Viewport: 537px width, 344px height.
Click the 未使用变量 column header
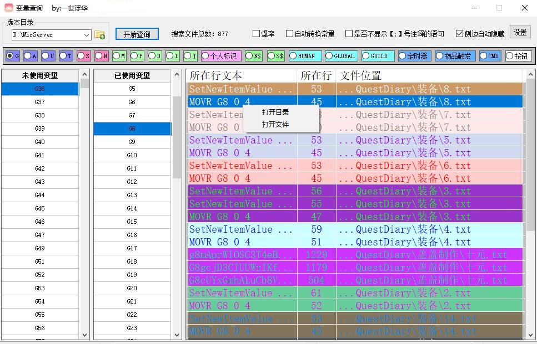(40, 75)
